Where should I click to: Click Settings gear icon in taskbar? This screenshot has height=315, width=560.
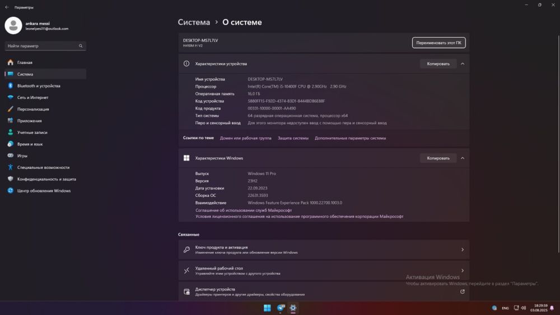(293, 308)
